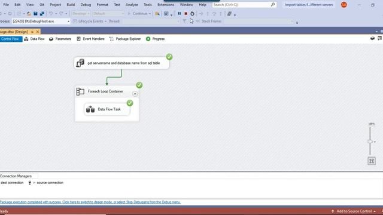Select the get servername and database name task

[x=121, y=63]
